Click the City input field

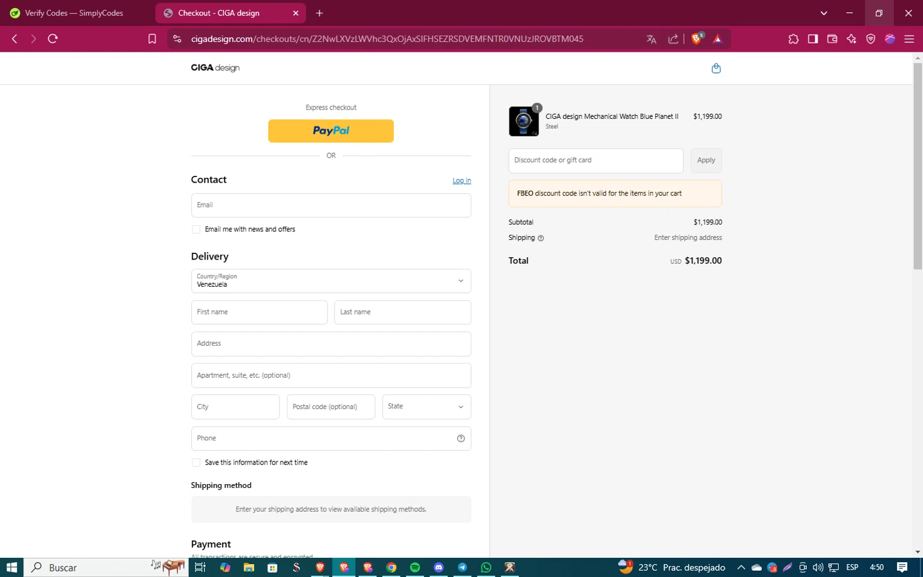[x=235, y=407]
